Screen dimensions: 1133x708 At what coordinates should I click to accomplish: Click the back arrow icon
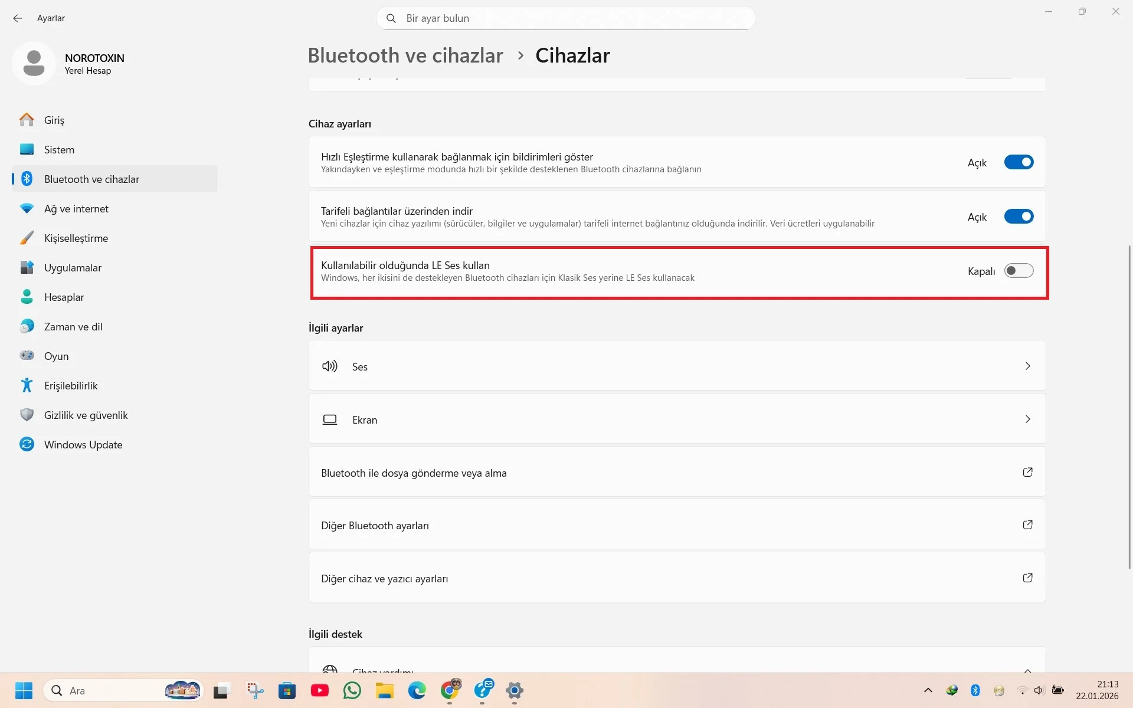pyautogui.click(x=18, y=18)
